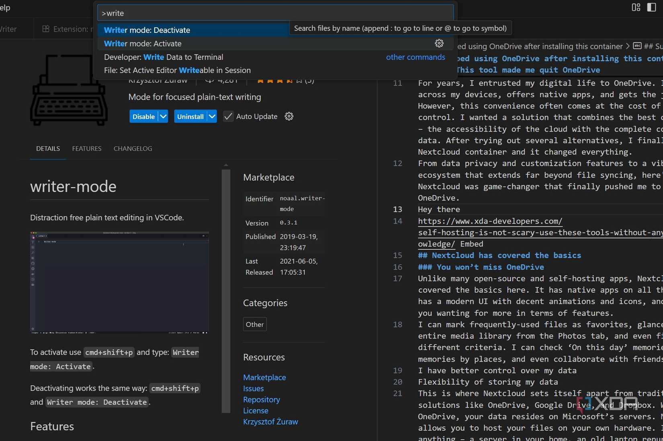Click the writer-mode preview screenshot thumbnail
The width and height of the screenshot is (663, 441).
pyautogui.click(x=119, y=283)
